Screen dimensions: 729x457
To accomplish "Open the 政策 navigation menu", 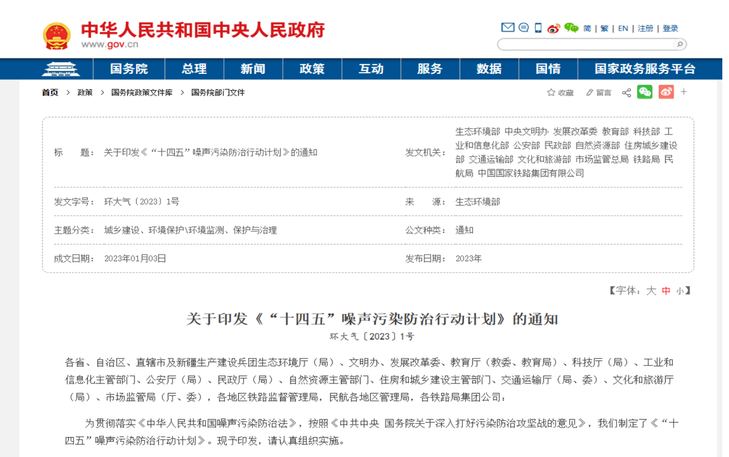I will (312, 69).
